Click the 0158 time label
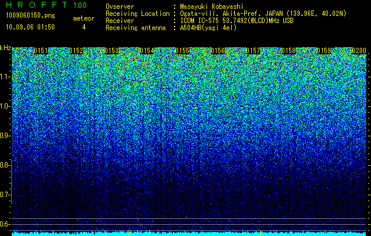 click(288, 51)
